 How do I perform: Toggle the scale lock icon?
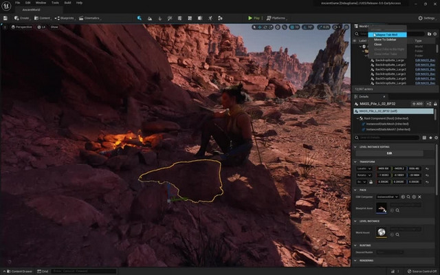pyautogui.click(x=371, y=181)
